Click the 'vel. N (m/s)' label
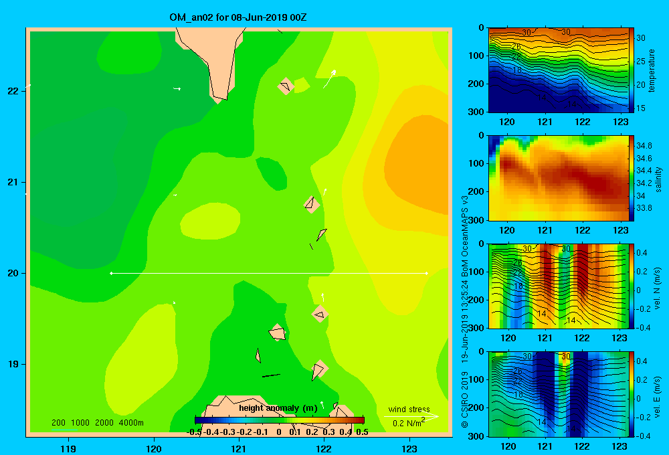Image resolution: width=669 pixels, height=455 pixels. pyautogui.click(x=658, y=288)
